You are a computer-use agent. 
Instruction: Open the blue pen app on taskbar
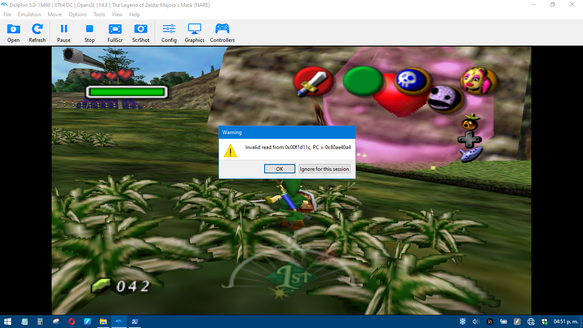click(x=87, y=322)
